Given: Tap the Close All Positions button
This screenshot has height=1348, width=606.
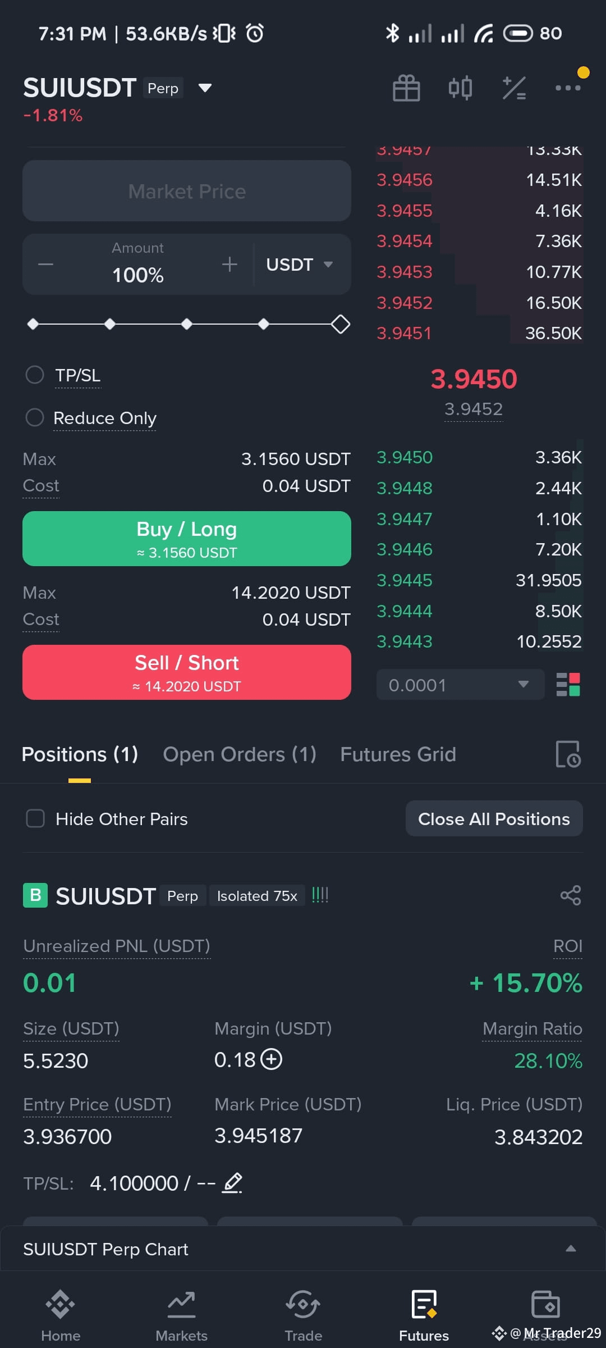Looking at the screenshot, I should [x=494, y=819].
